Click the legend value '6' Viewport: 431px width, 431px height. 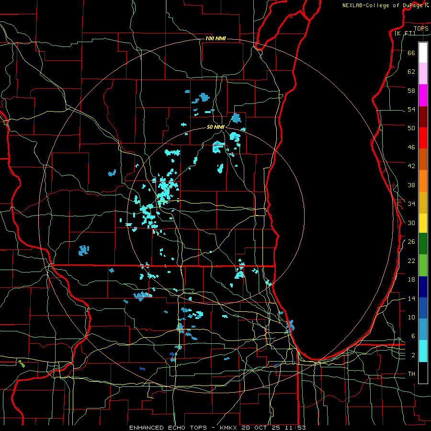(413, 336)
